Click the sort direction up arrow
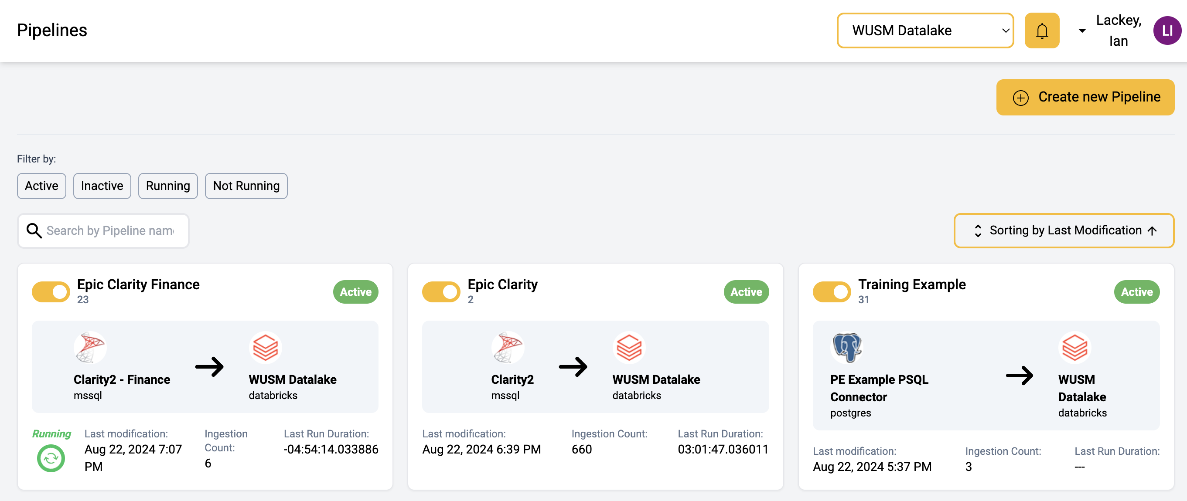The height and width of the screenshot is (501, 1187). point(1152,231)
